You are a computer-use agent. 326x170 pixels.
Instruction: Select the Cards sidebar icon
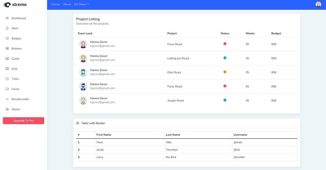7,59
